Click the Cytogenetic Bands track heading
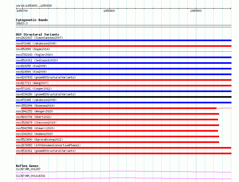Image resolution: width=239 pixels, height=182 pixels. (32, 20)
